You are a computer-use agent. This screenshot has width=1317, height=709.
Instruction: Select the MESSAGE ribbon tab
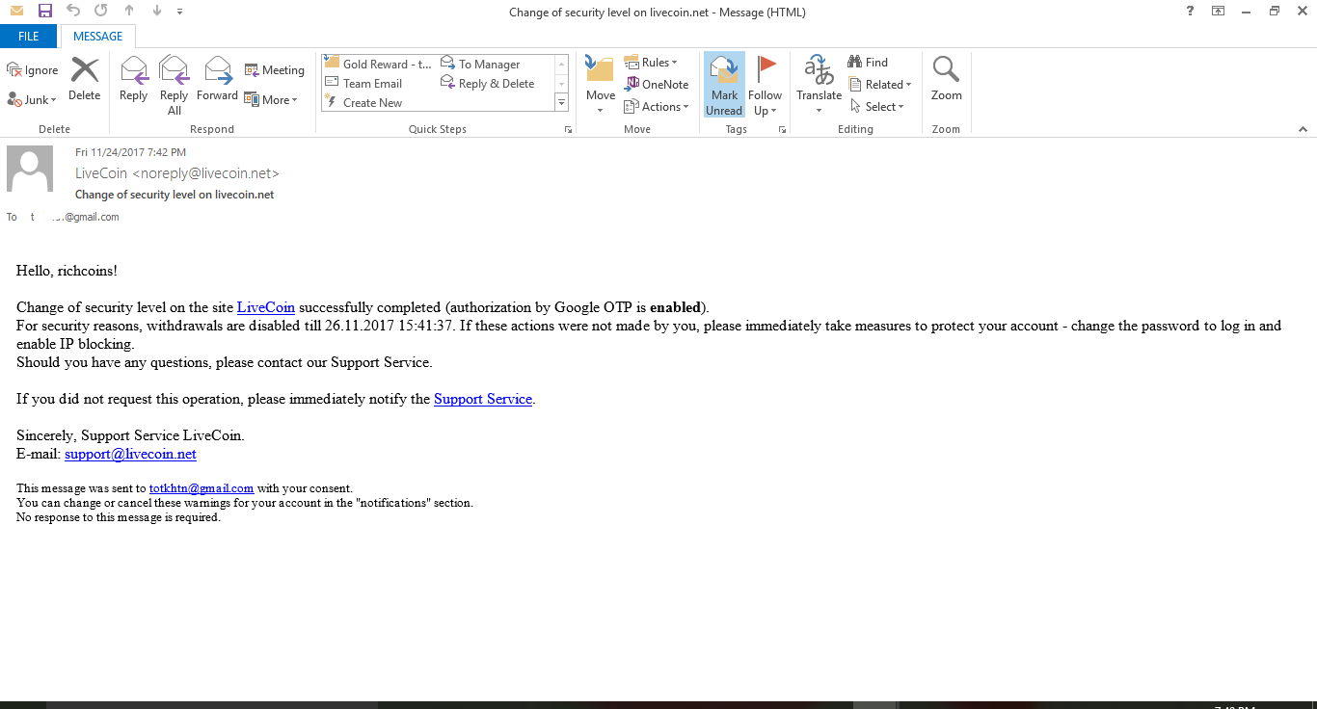98,37
